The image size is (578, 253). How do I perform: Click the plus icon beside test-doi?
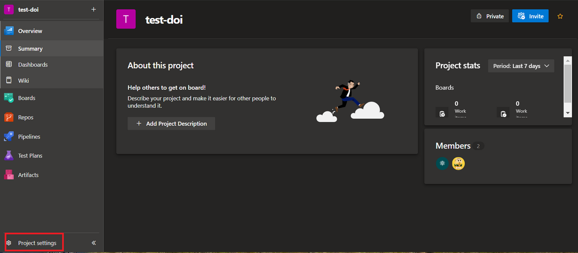click(x=93, y=9)
